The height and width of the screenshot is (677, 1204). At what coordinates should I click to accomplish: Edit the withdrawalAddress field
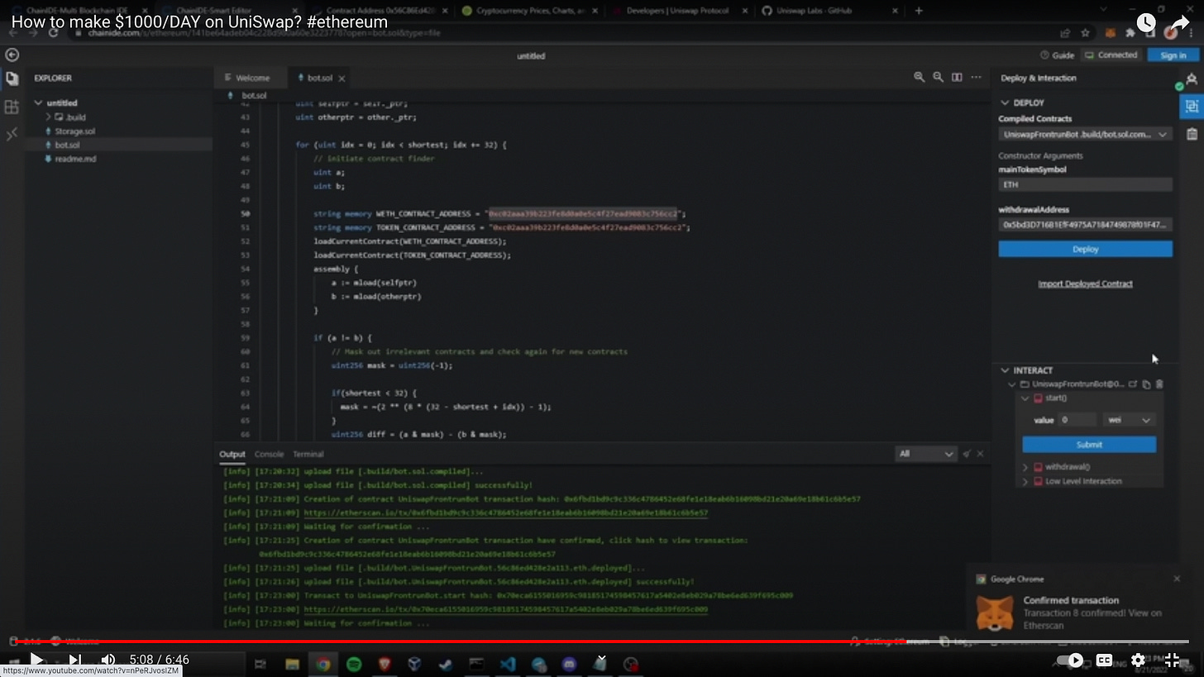(x=1085, y=224)
